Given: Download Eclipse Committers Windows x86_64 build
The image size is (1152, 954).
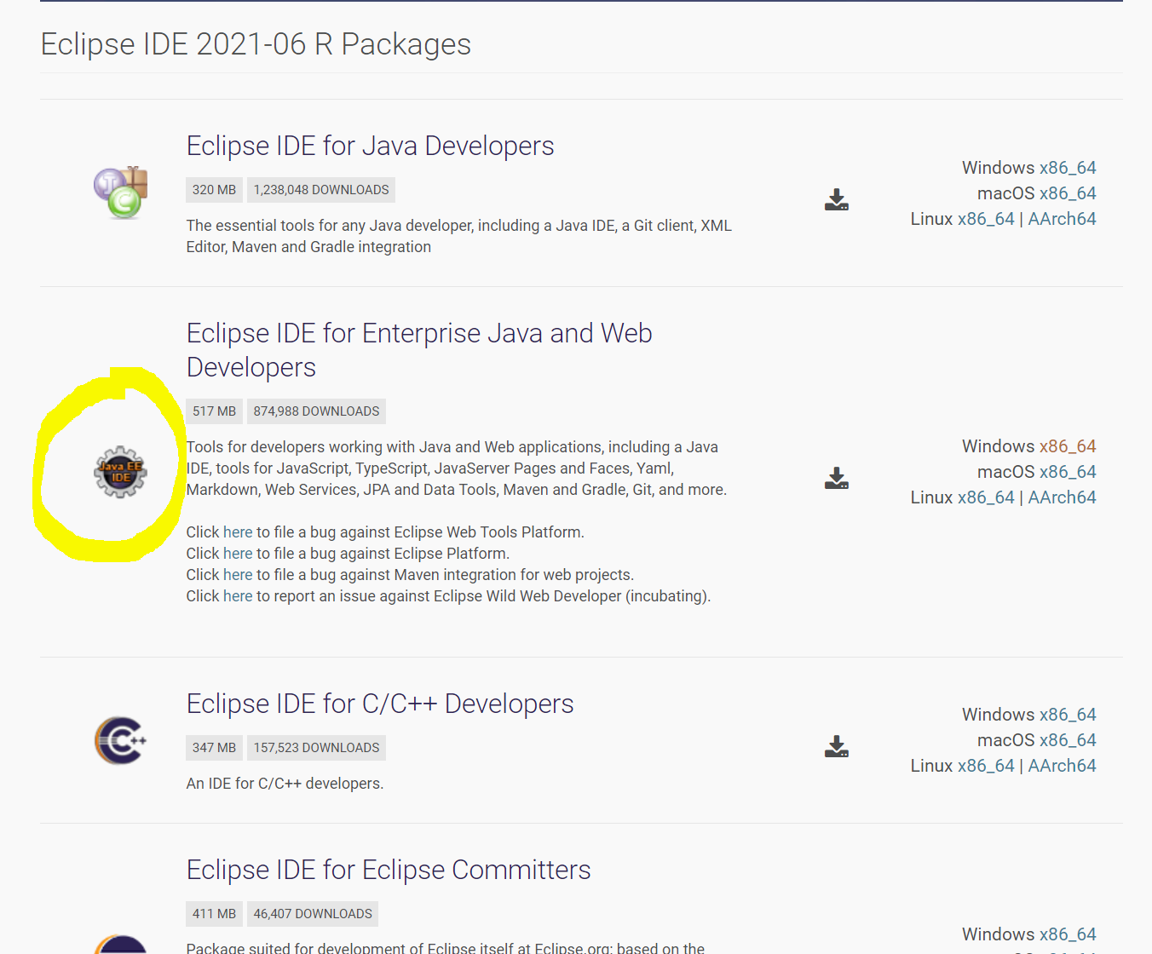Looking at the screenshot, I should [1068, 934].
